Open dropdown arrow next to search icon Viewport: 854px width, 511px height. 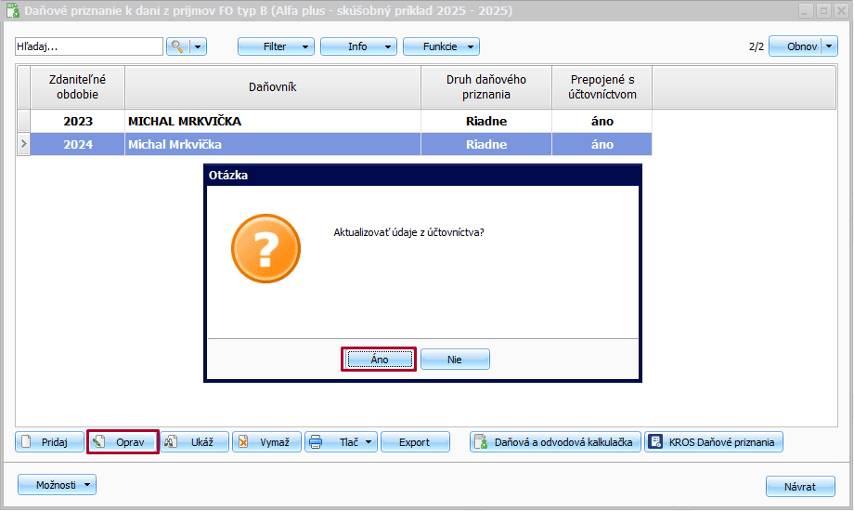(x=198, y=46)
